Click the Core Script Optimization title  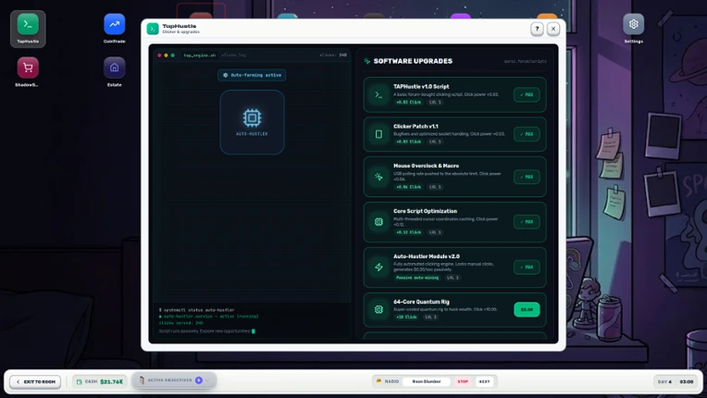coord(425,211)
